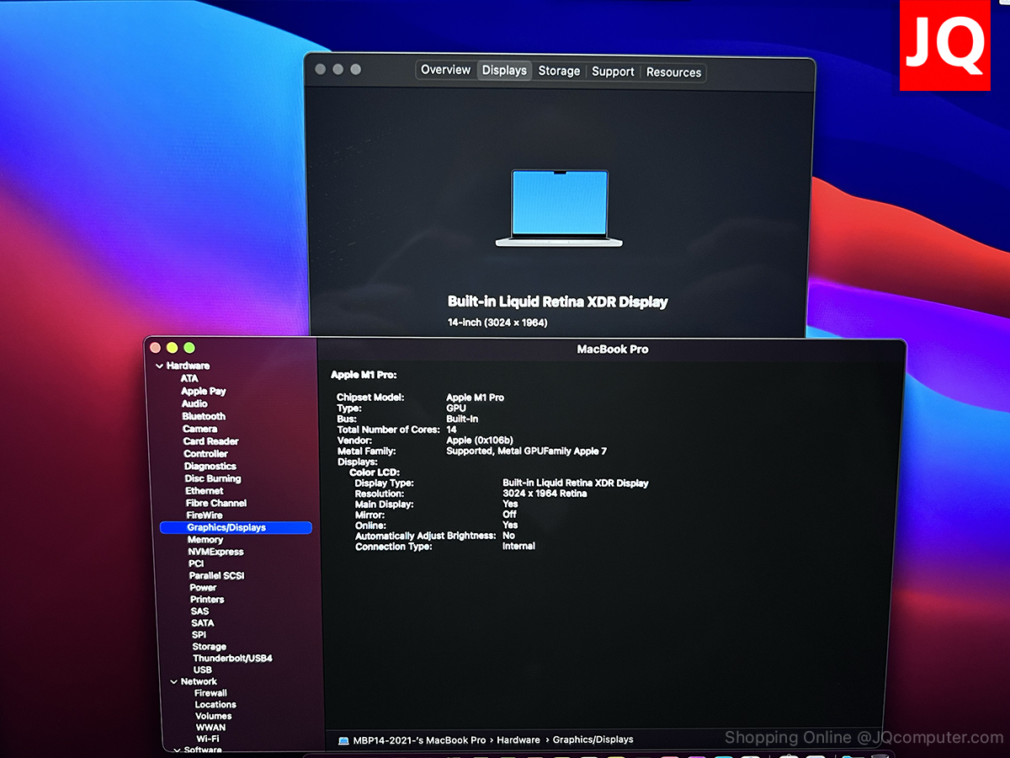This screenshot has width=1010, height=758.
Task: Click the laptop icon in the path bar
Action: point(343,740)
